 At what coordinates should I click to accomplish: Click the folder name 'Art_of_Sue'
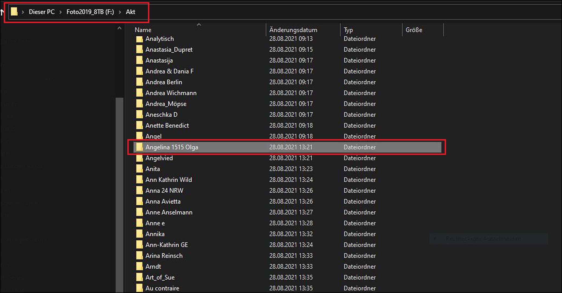click(x=160, y=278)
